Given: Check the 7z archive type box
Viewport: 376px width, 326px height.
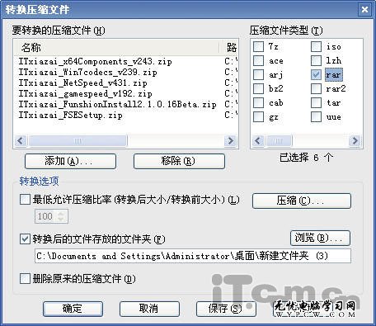Looking at the screenshot, I should [x=258, y=46].
